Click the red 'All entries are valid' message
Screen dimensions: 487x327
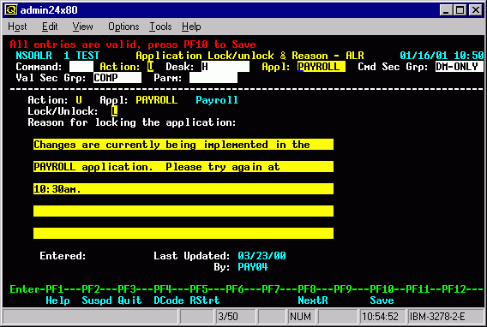(133, 45)
